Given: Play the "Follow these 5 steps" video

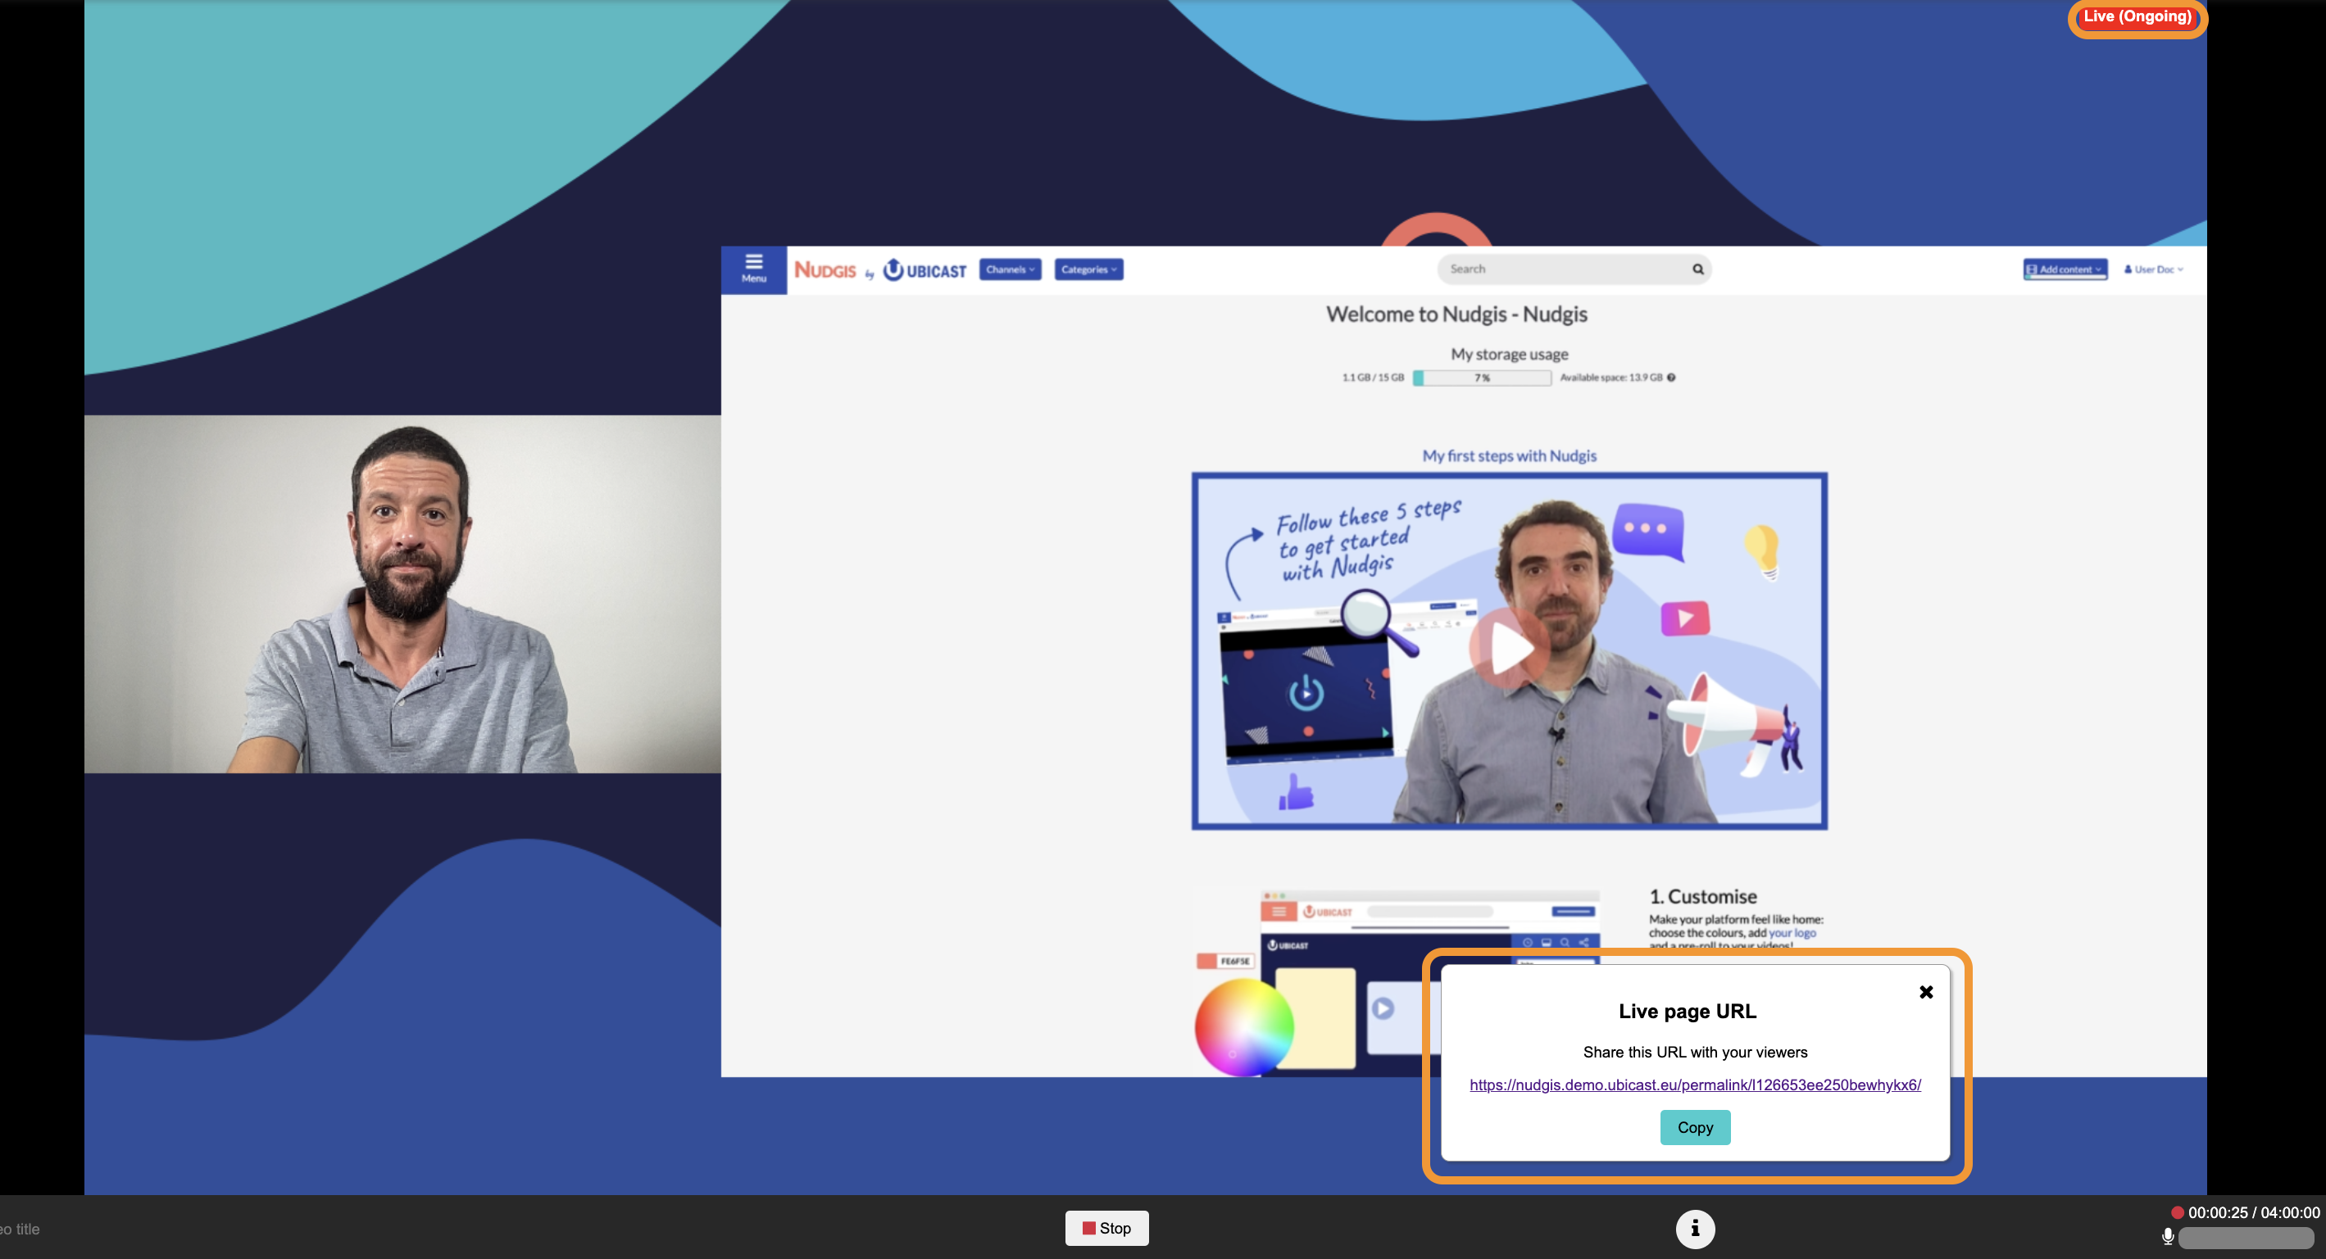Looking at the screenshot, I should pos(1509,648).
